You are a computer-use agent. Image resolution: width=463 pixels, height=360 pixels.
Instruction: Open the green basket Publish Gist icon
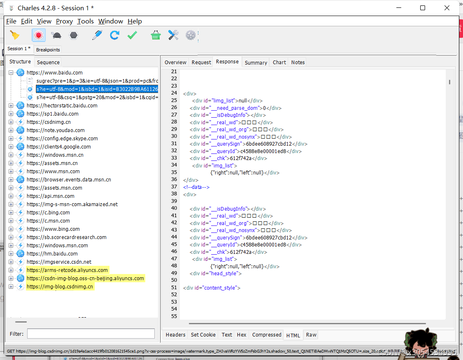pos(156,35)
